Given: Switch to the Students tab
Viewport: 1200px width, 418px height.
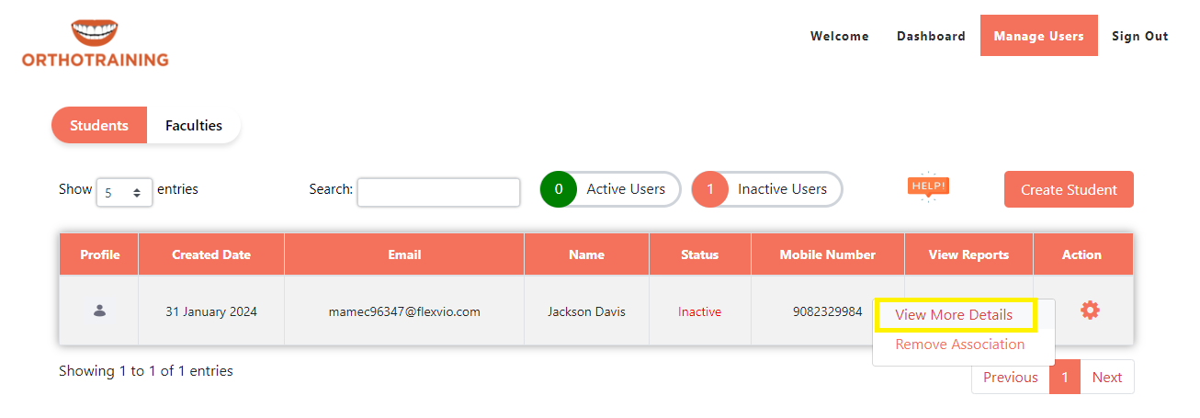Looking at the screenshot, I should coord(99,125).
